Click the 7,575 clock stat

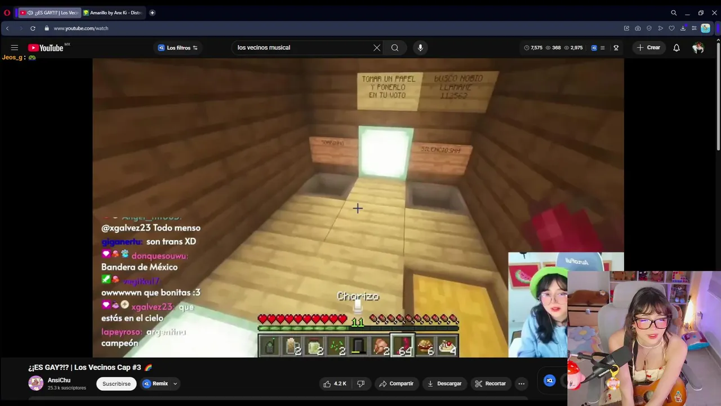[533, 48]
